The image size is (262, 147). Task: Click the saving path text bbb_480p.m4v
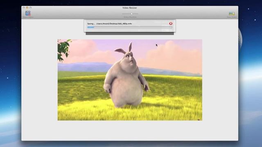pos(124,24)
